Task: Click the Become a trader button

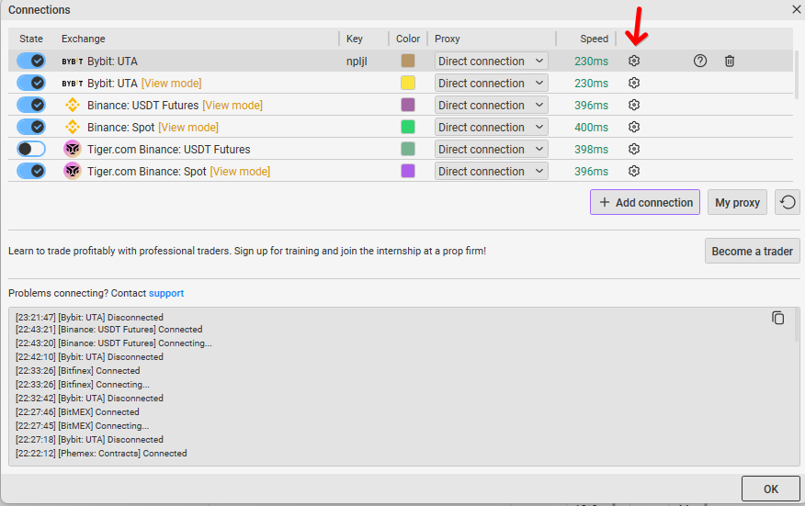Action: 752,251
